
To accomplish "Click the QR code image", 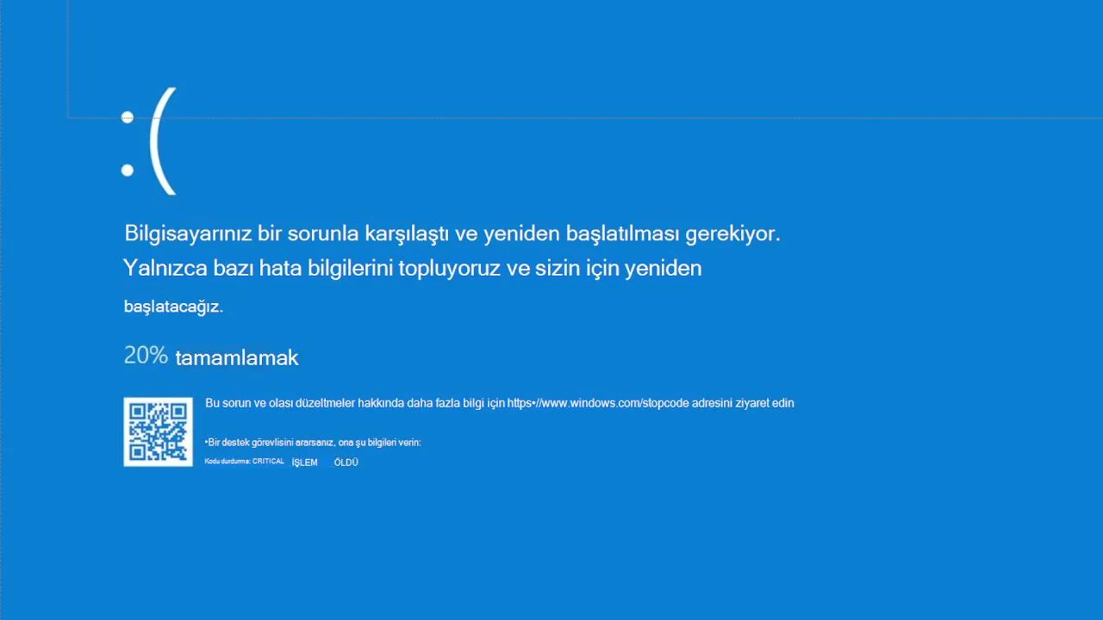I will tap(158, 431).
